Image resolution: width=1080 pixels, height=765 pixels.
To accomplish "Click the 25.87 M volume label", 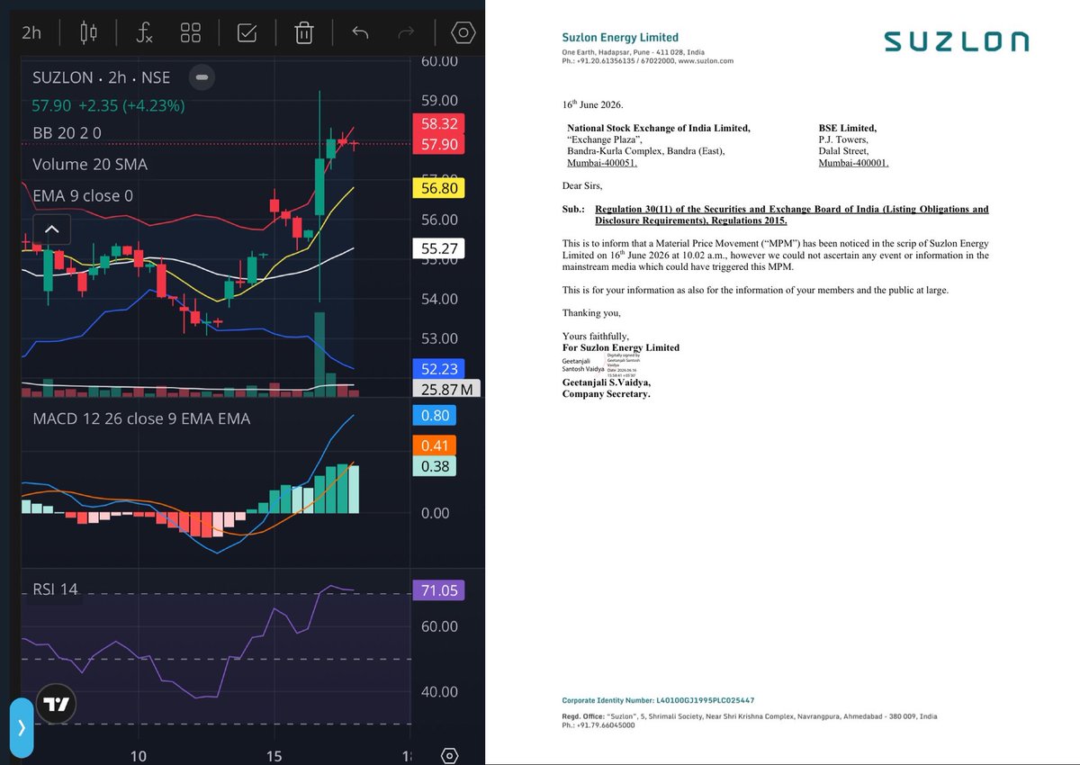I will [x=446, y=389].
